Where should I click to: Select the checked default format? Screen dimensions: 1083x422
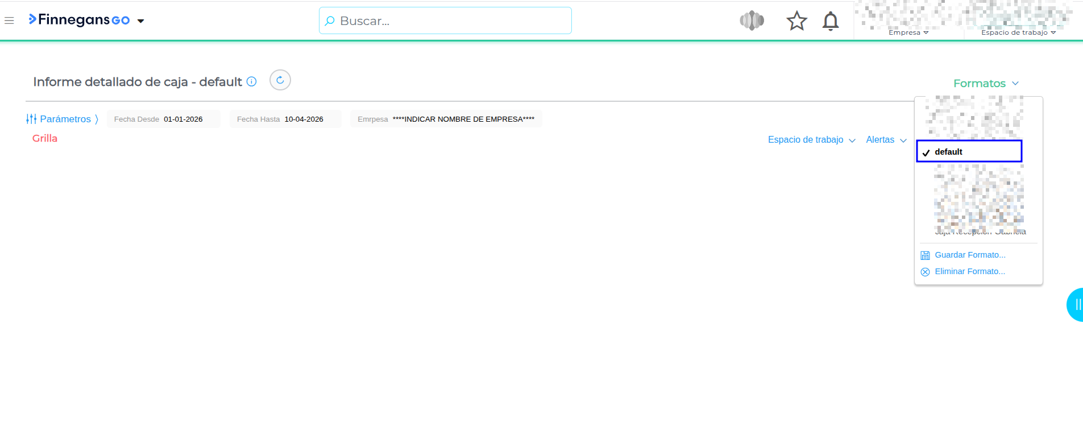pos(969,152)
